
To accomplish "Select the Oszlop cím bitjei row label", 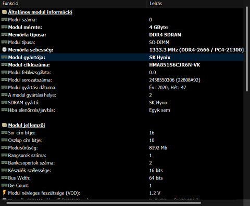I will 26,141.
